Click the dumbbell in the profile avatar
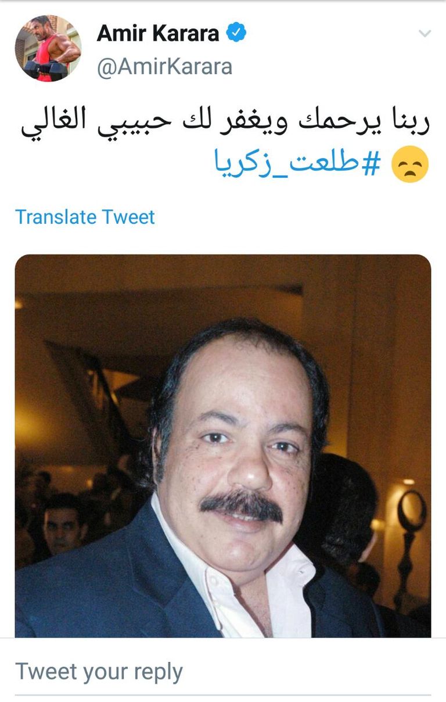446x702 pixels. pos(45,70)
